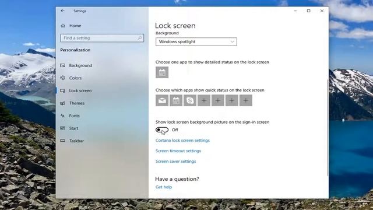This screenshot has width=373, height=210.
Task: Open the Background personalization page
Action: [x=80, y=65]
